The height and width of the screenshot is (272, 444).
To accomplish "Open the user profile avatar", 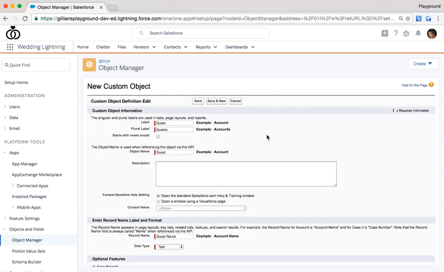I will [431, 34].
